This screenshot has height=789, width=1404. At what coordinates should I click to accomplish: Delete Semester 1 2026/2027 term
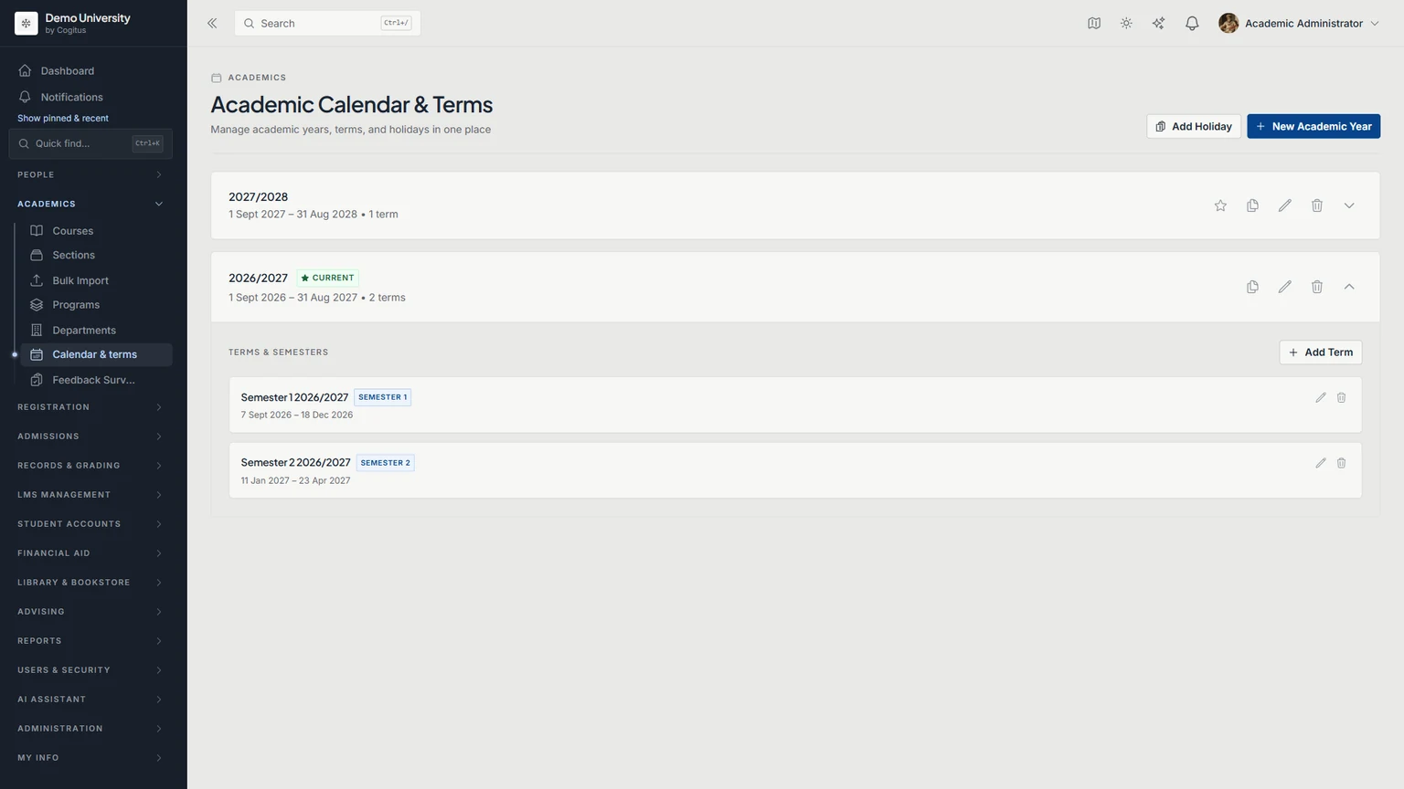1342,397
